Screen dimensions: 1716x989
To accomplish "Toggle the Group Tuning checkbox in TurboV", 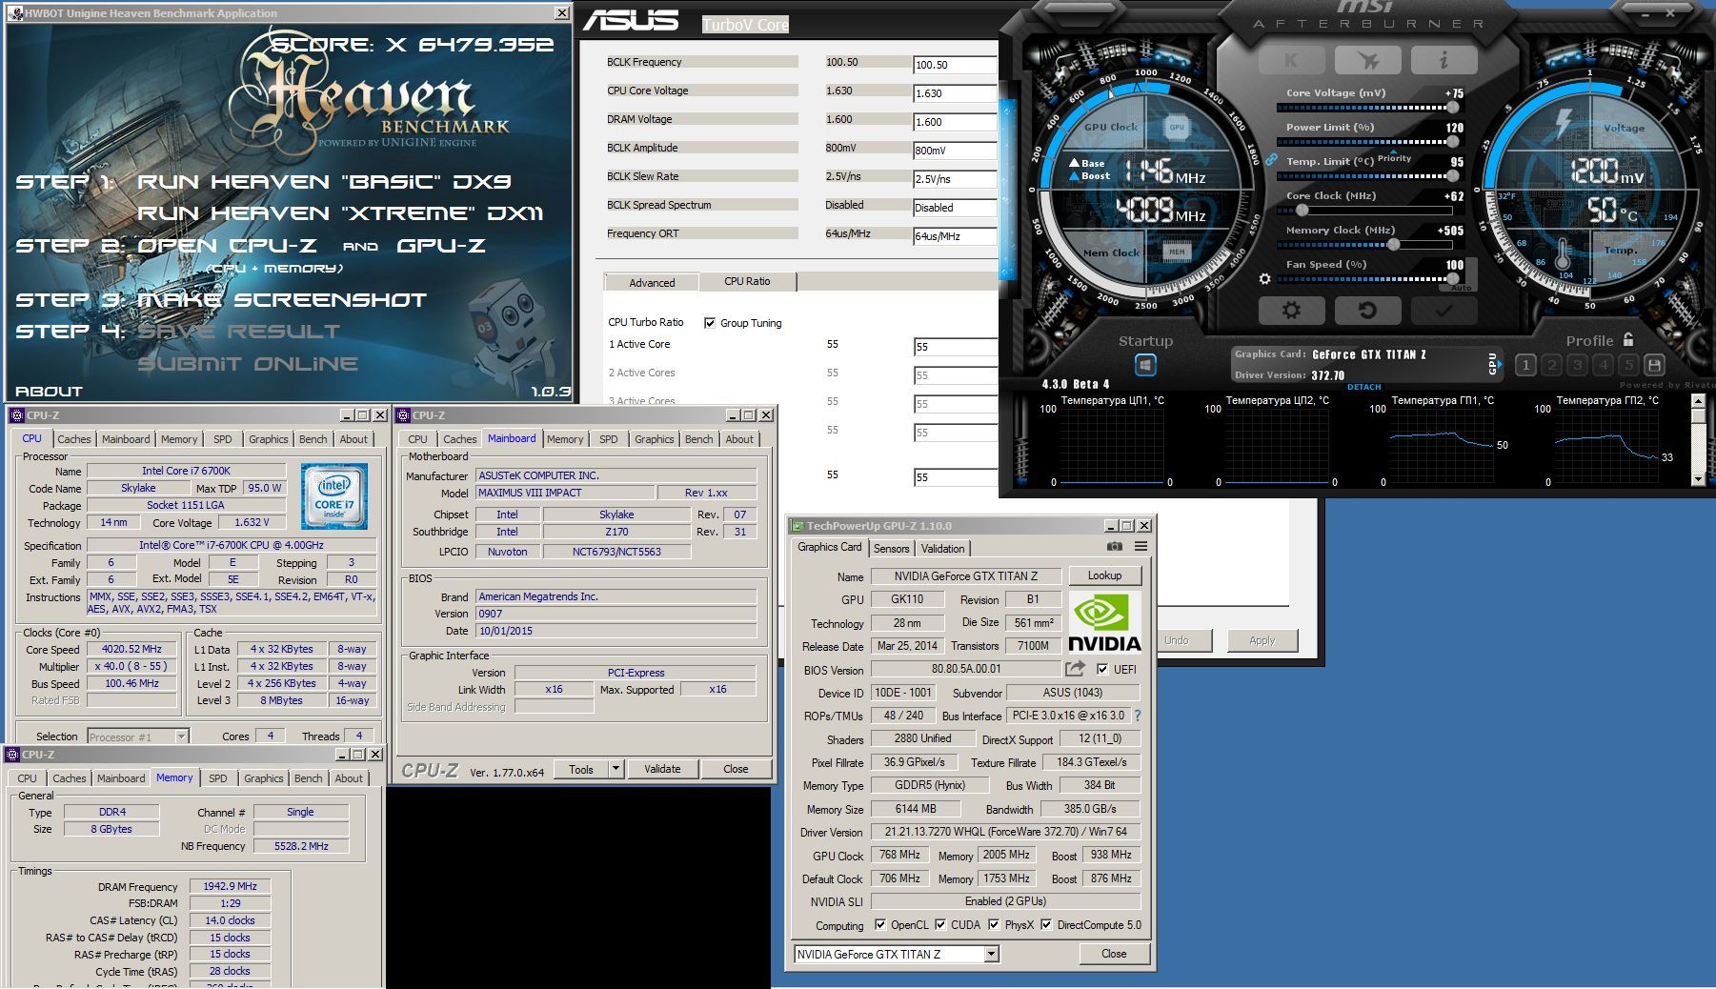I will pyautogui.click(x=710, y=323).
